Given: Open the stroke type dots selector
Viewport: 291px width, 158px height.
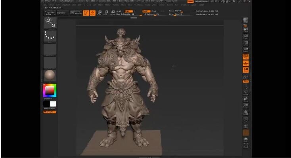Looking at the screenshot, I should [50, 36].
